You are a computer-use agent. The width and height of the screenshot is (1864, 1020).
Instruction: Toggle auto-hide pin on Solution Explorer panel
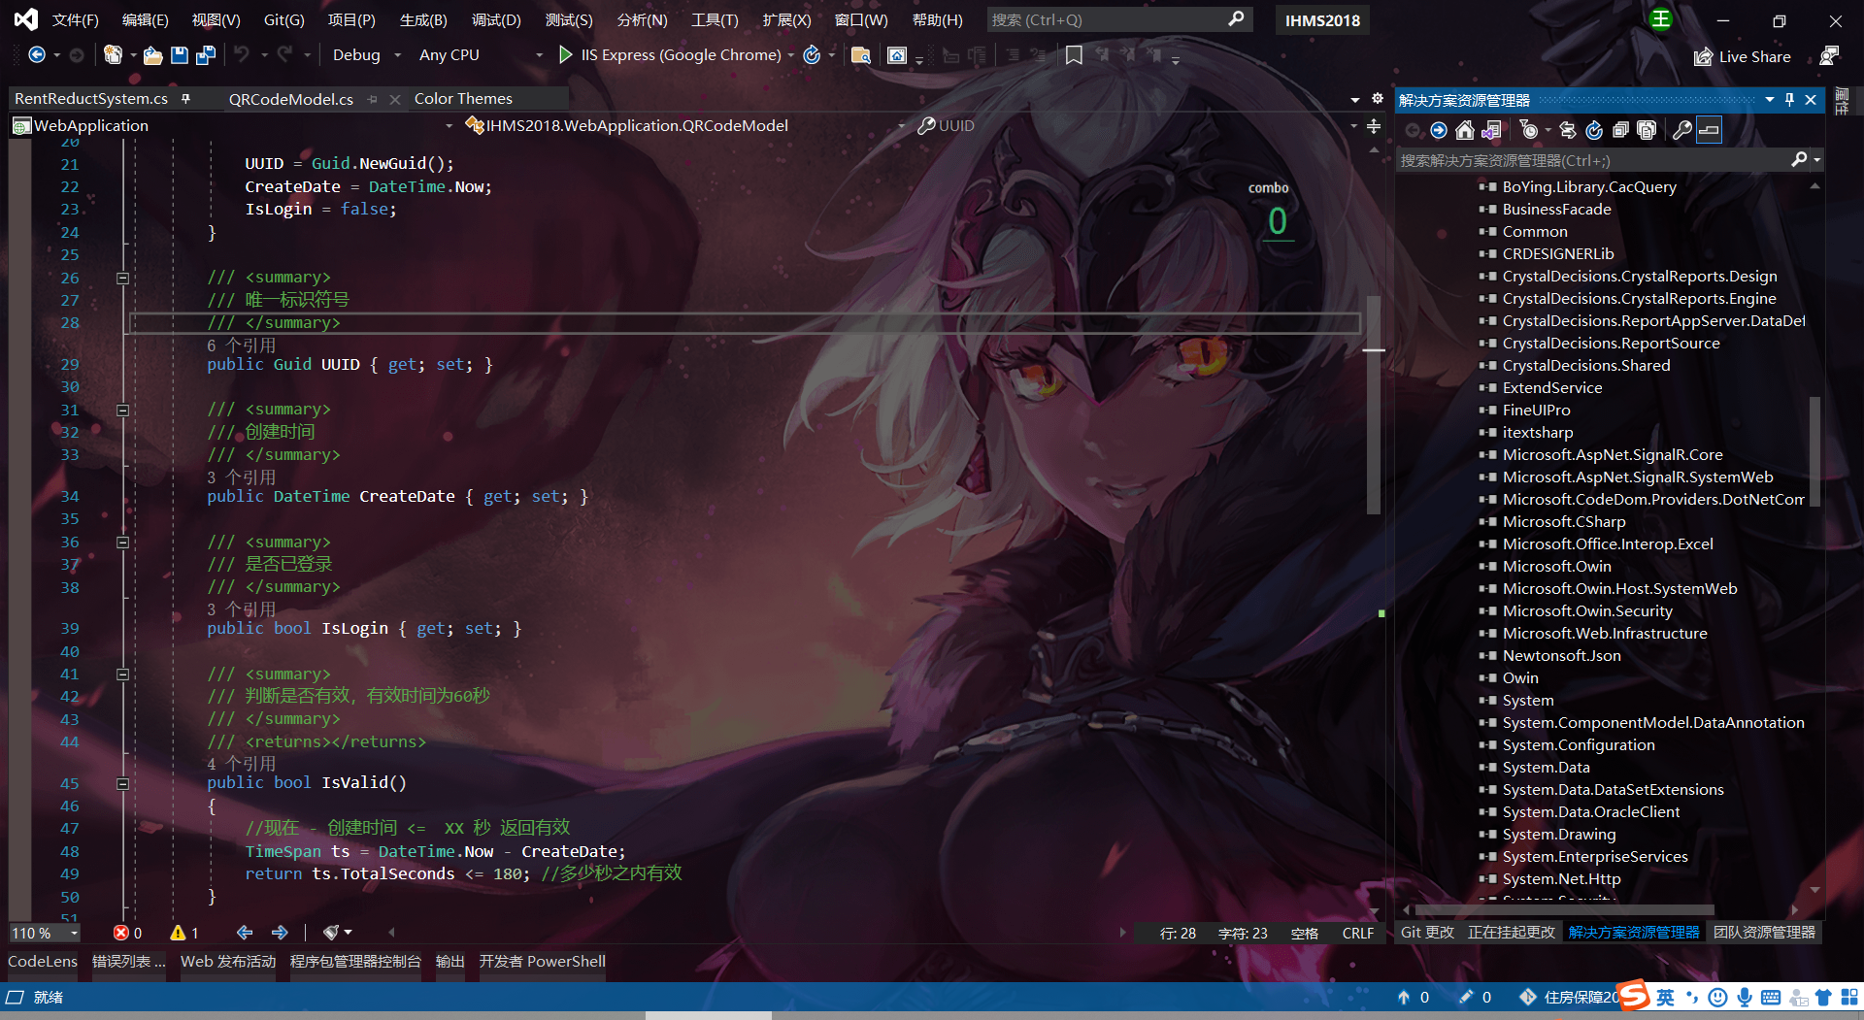1789,99
